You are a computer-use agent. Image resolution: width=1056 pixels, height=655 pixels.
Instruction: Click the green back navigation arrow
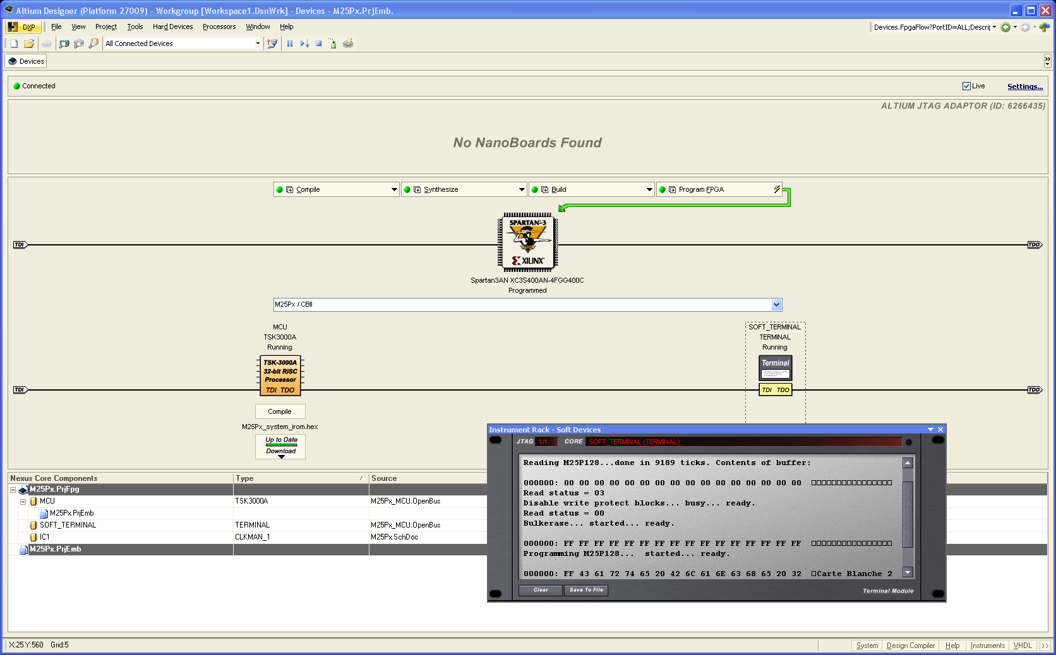click(1005, 27)
